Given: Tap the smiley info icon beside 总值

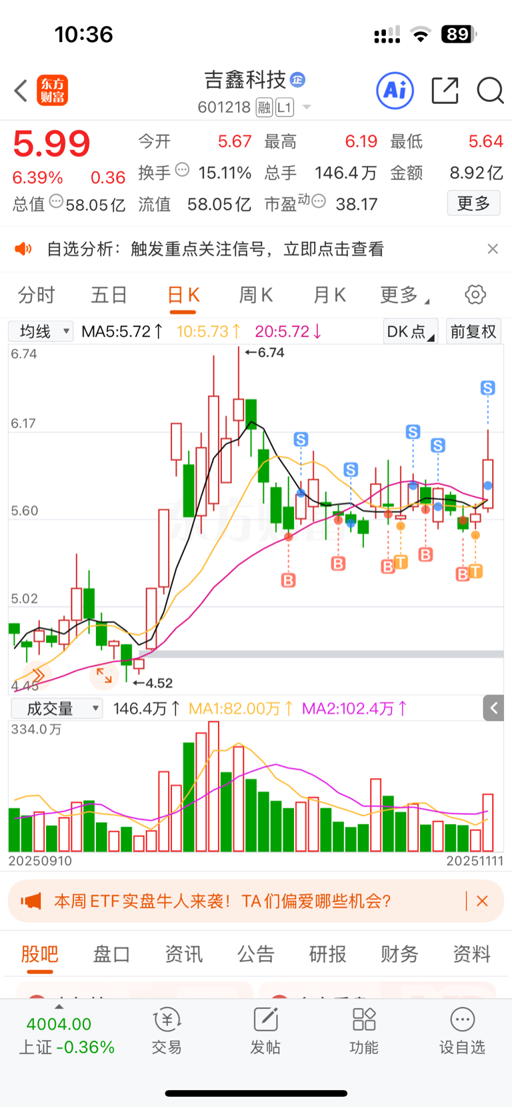Looking at the screenshot, I should click(x=56, y=201).
